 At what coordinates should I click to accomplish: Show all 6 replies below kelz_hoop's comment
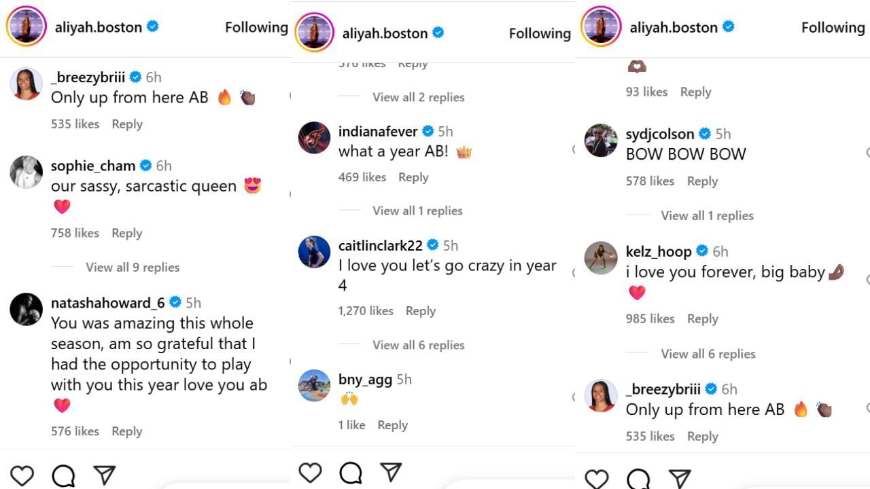click(708, 354)
